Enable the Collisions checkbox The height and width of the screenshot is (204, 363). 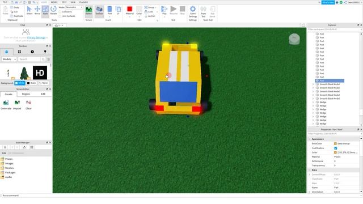click(60, 11)
